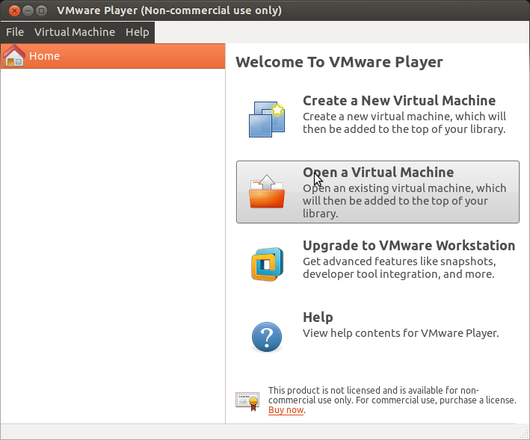Viewport: 530px width, 440px height.
Task: Open the Virtual Machine menu
Action: tap(75, 32)
